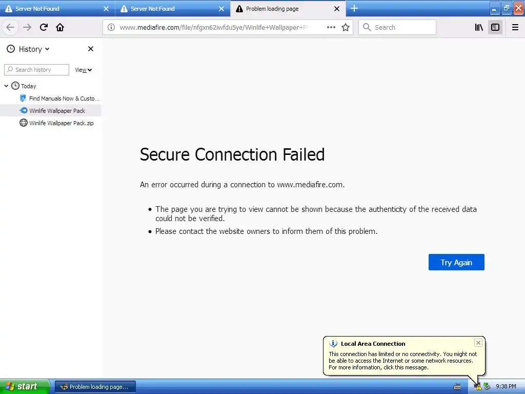
Task: Click the Local Area Connection balloon message
Action: [x=403, y=361]
